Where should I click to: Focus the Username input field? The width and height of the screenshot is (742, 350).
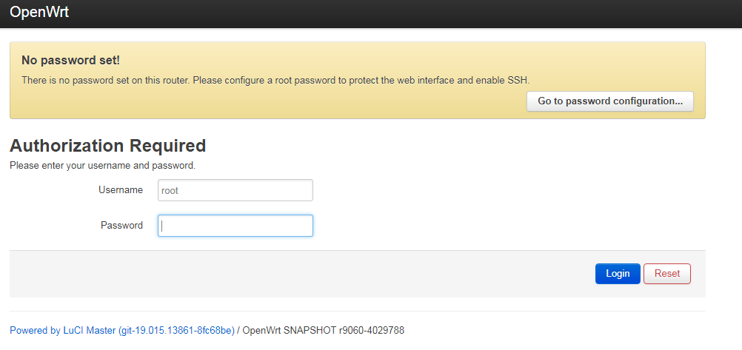point(235,190)
